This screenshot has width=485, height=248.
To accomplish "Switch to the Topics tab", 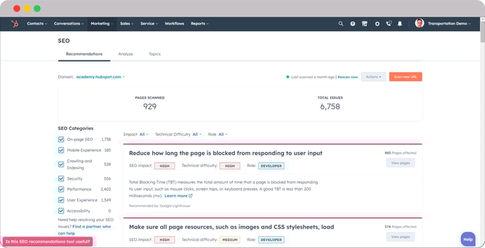I will click(x=155, y=54).
